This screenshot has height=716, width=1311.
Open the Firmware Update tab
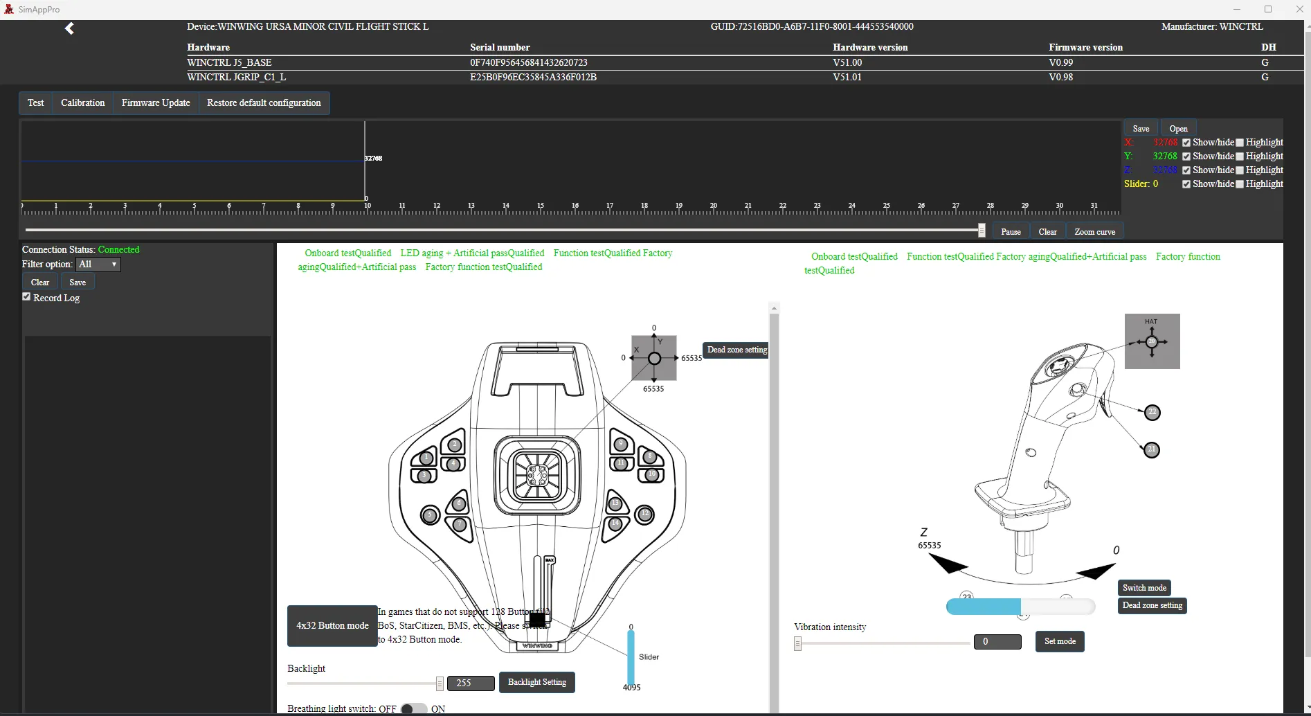(x=156, y=103)
